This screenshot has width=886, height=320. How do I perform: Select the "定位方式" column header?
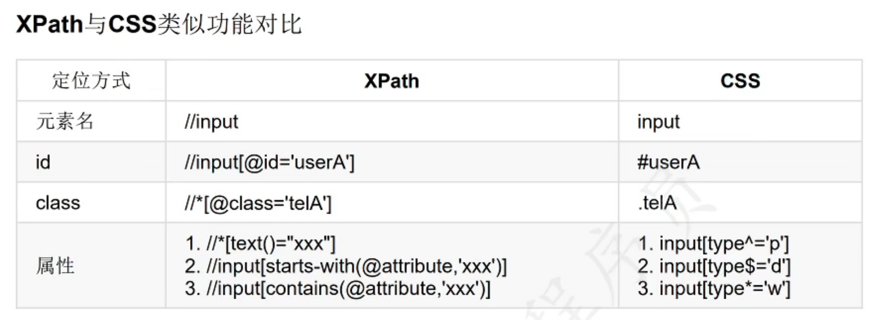[x=91, y=81]
